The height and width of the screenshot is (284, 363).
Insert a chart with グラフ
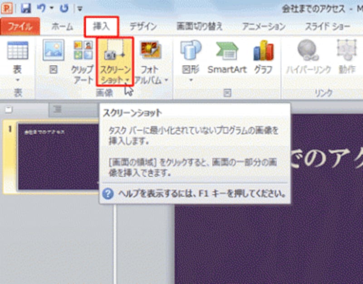point(264,58)
